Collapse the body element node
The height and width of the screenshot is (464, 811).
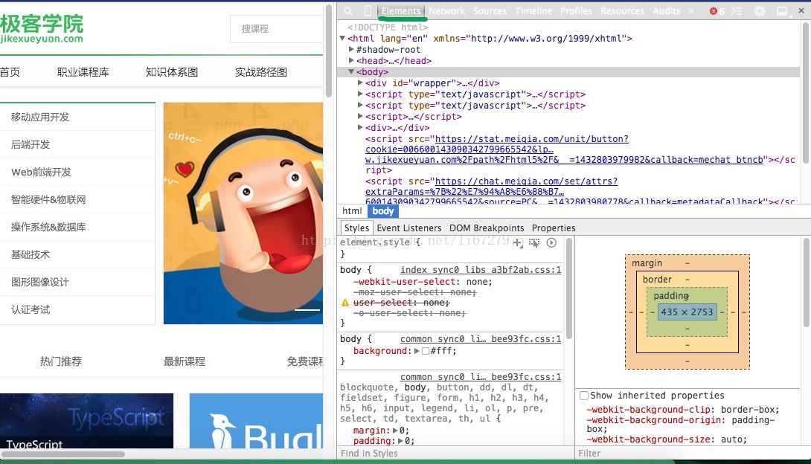click(x=351, y=72)
